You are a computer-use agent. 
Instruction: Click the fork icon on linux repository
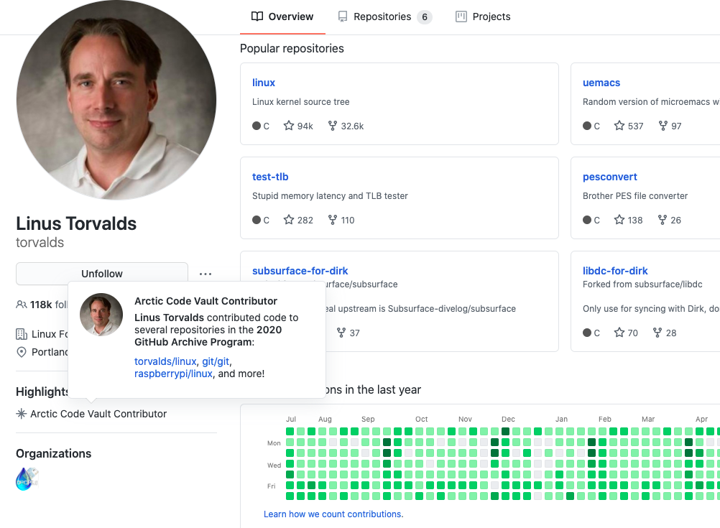click(333, 126)
